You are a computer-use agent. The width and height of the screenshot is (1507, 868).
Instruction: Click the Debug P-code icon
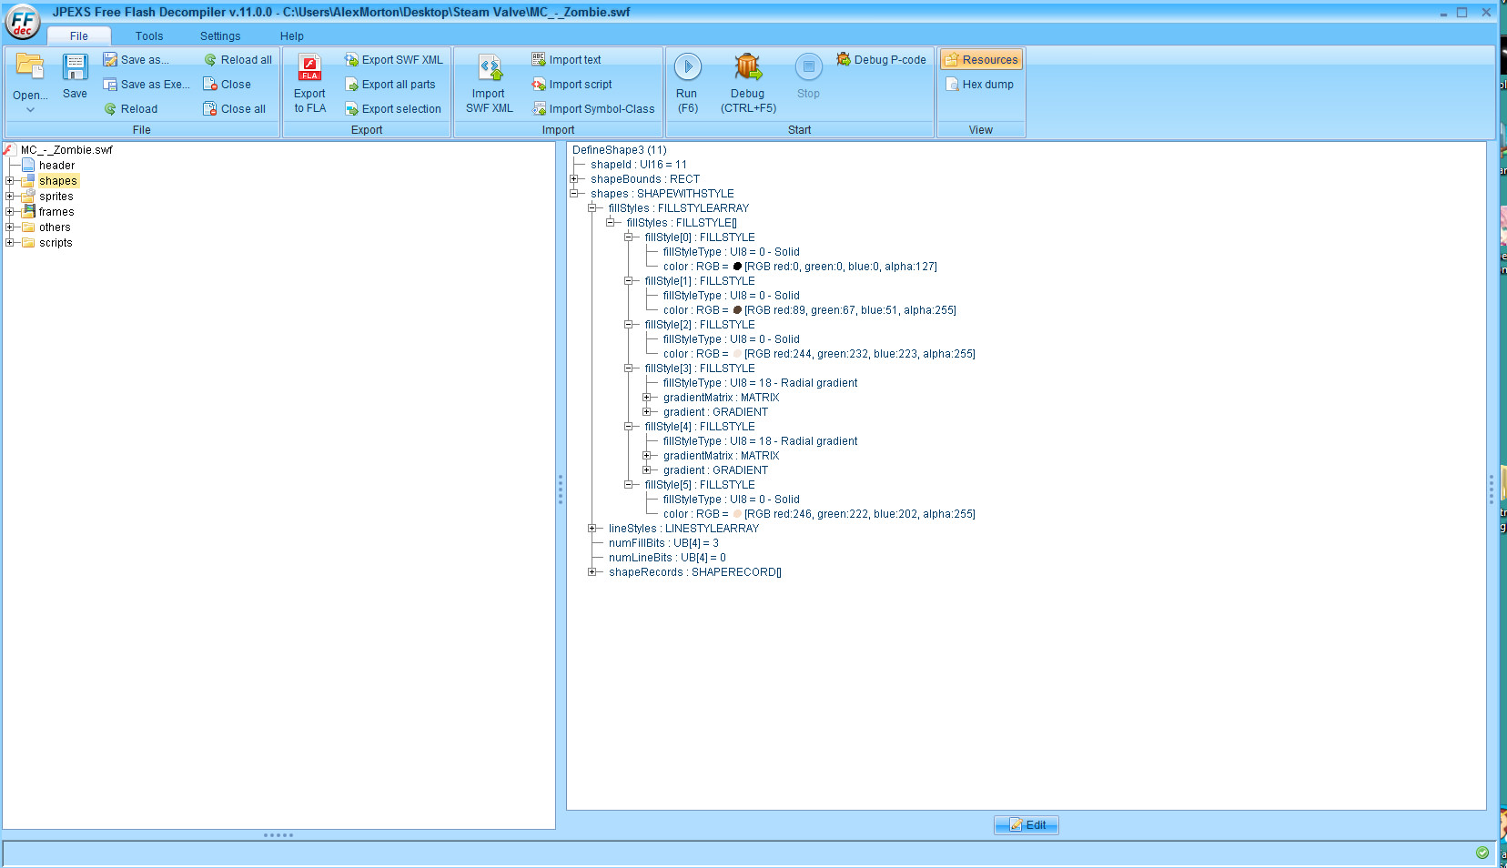(844, 60)
